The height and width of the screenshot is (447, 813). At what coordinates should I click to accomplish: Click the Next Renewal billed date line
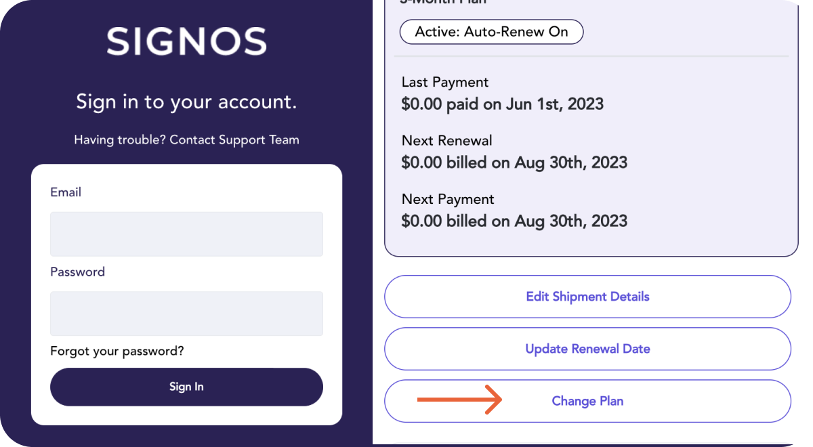(514, 163)
